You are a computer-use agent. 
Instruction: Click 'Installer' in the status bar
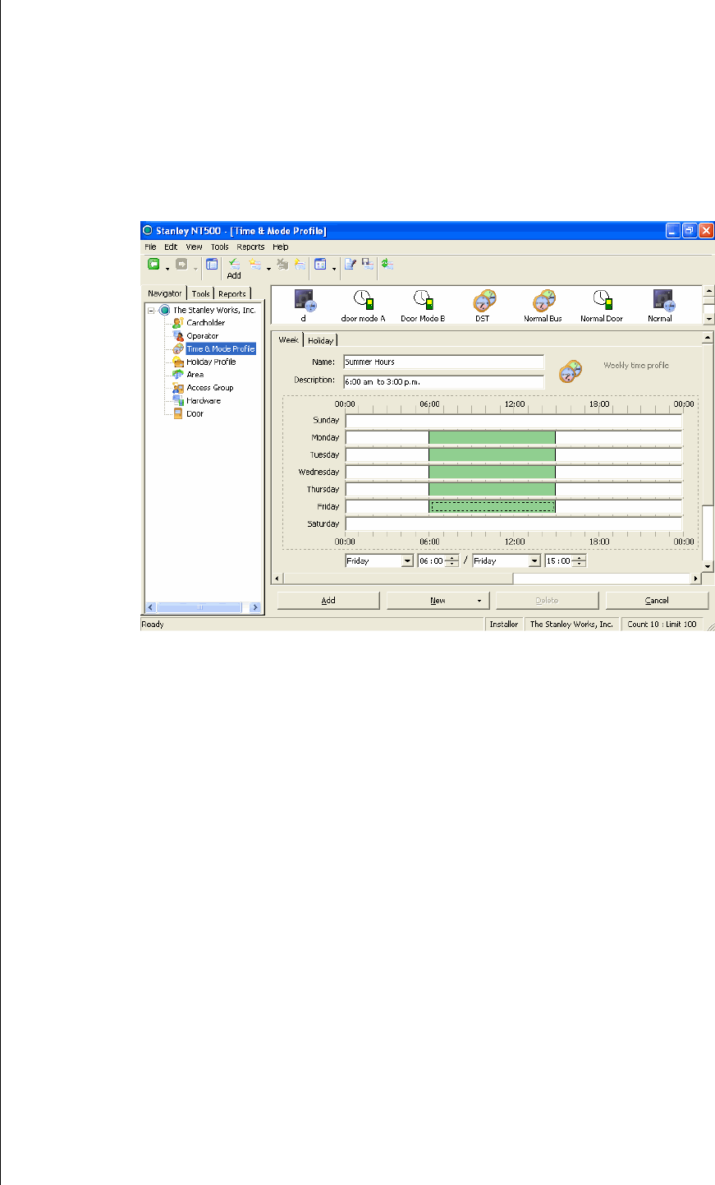click(x=504, y=625)
